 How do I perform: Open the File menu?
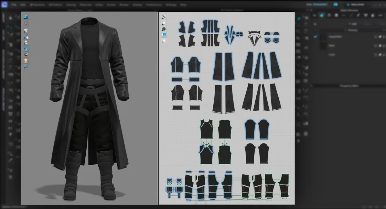point(14,5)
